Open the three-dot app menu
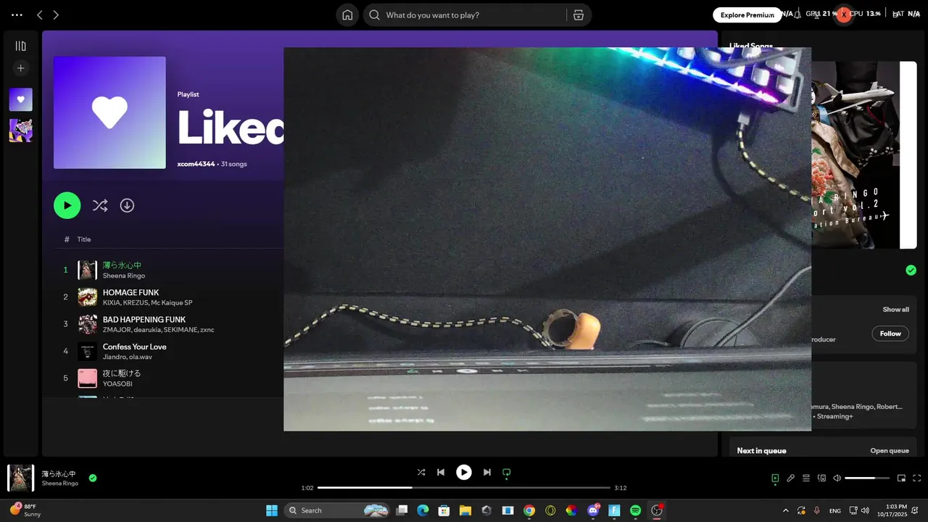 [x=17, y=14]
